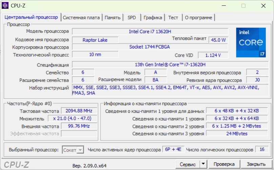Click the 45.0 W thermal package value
The width and height of the screenshot is (274, 170).
pyautogui.click(x=218, y=40)
